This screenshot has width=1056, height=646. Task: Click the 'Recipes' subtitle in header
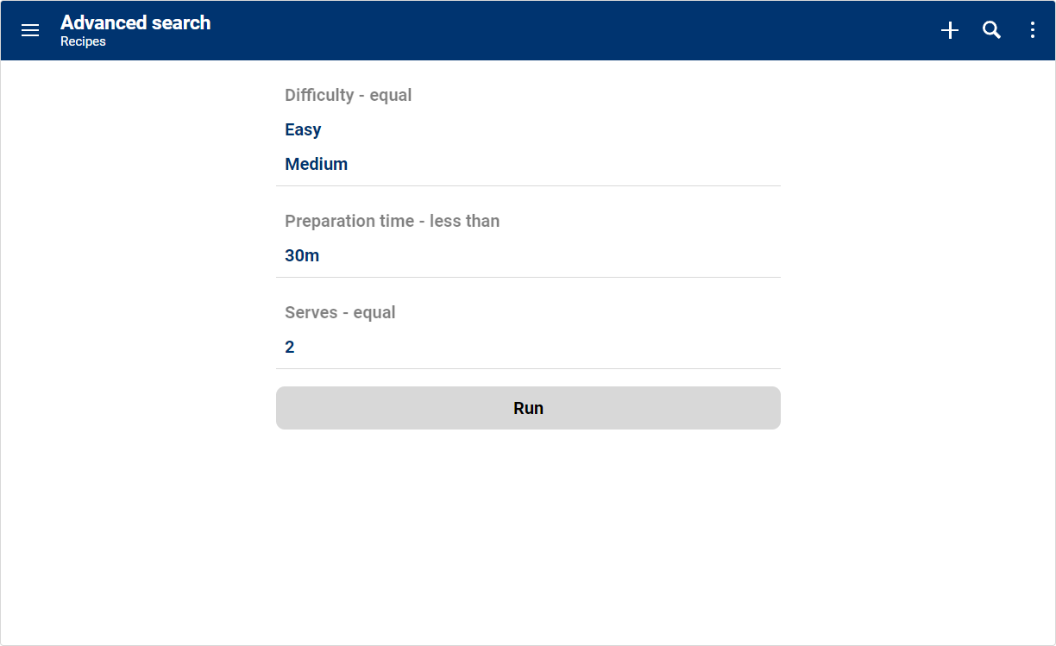pos(83,41)
